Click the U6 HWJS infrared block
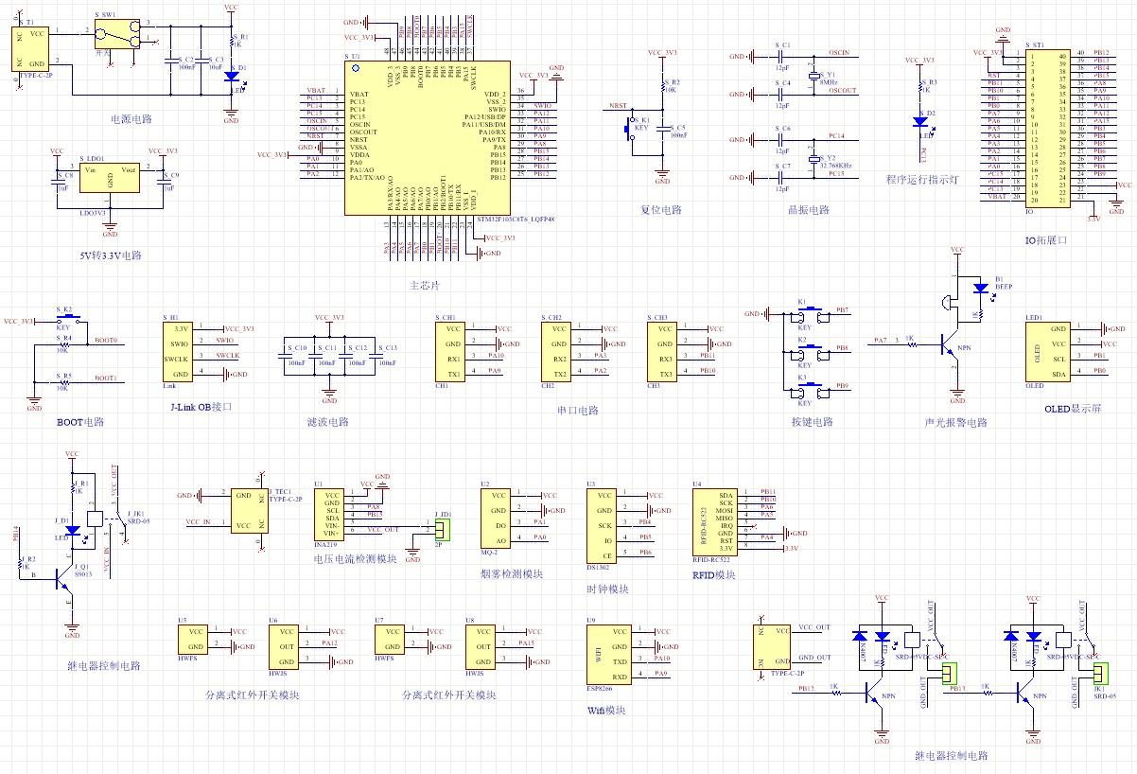The height and width of the screenshot is (774, 1137). (x=285, y=646)
